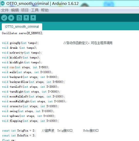Viewport: 139px width, 141px height.
Task: Click the moonWalkLeft function declaration
Action: point(33,96)
